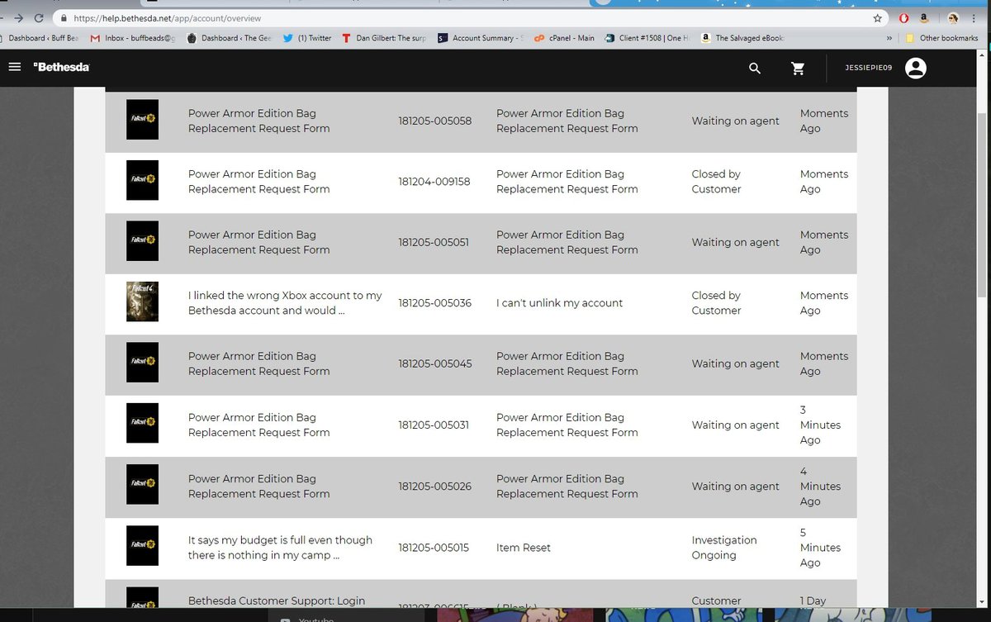This screenshot has height=622, width=991.
Task: Click the Opera extension icon
Action: click(905, 17)
